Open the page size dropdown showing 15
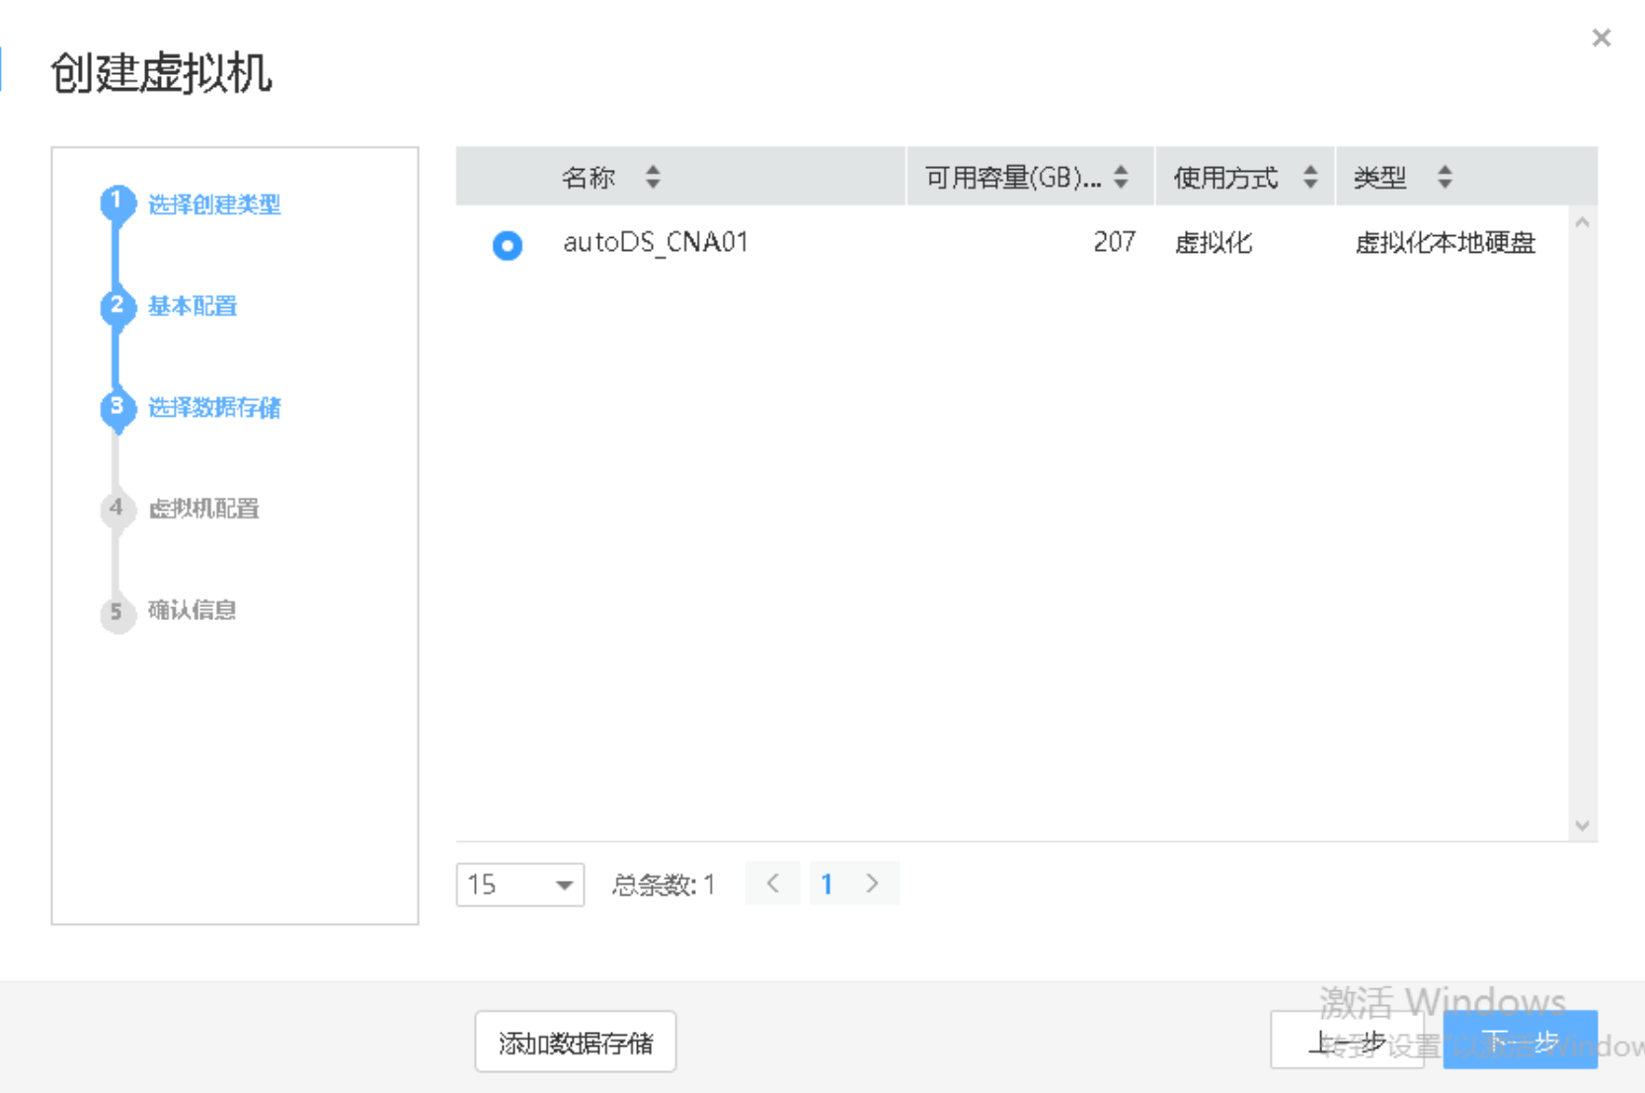 (520, 885)
